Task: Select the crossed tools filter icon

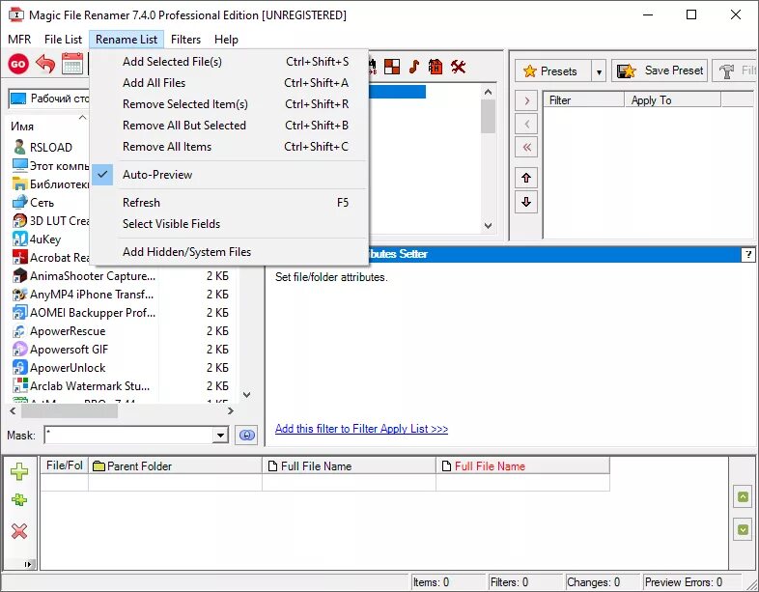Action: 458,67
